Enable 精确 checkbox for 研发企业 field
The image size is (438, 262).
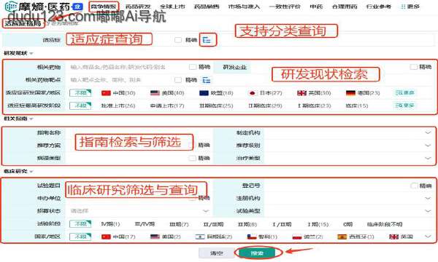pos(414,67)
